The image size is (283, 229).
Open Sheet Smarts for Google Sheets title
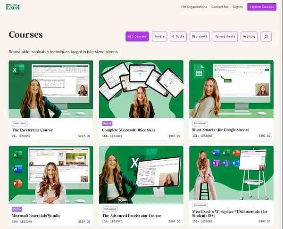(221, 130)
